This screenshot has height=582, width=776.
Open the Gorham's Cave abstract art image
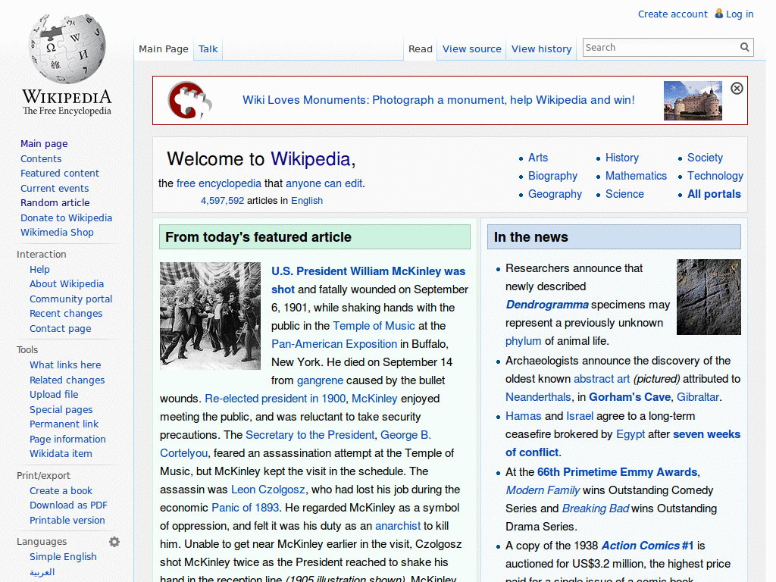[709, 297]
